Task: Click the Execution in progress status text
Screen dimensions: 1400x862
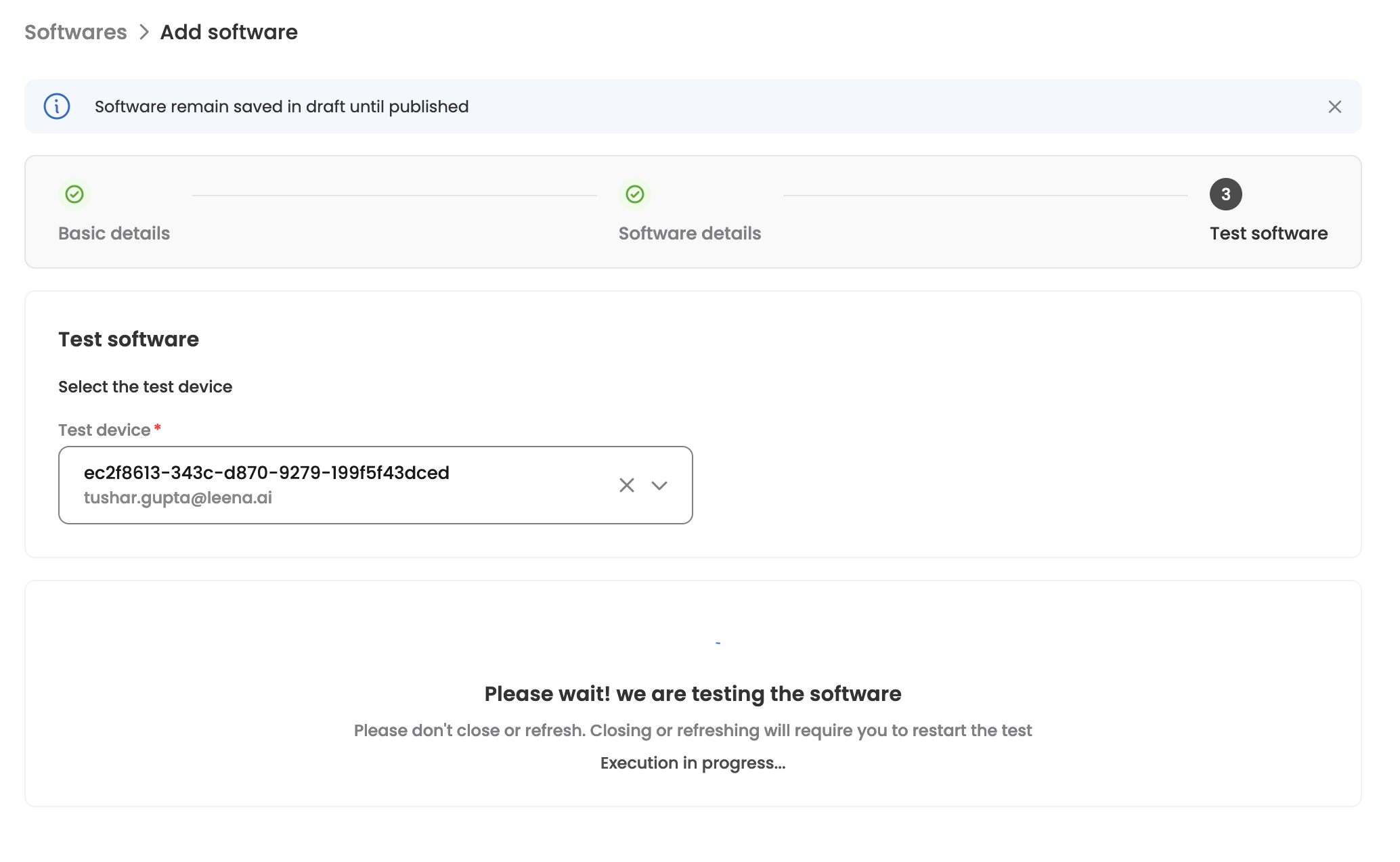Action: [x=693, y=763]
